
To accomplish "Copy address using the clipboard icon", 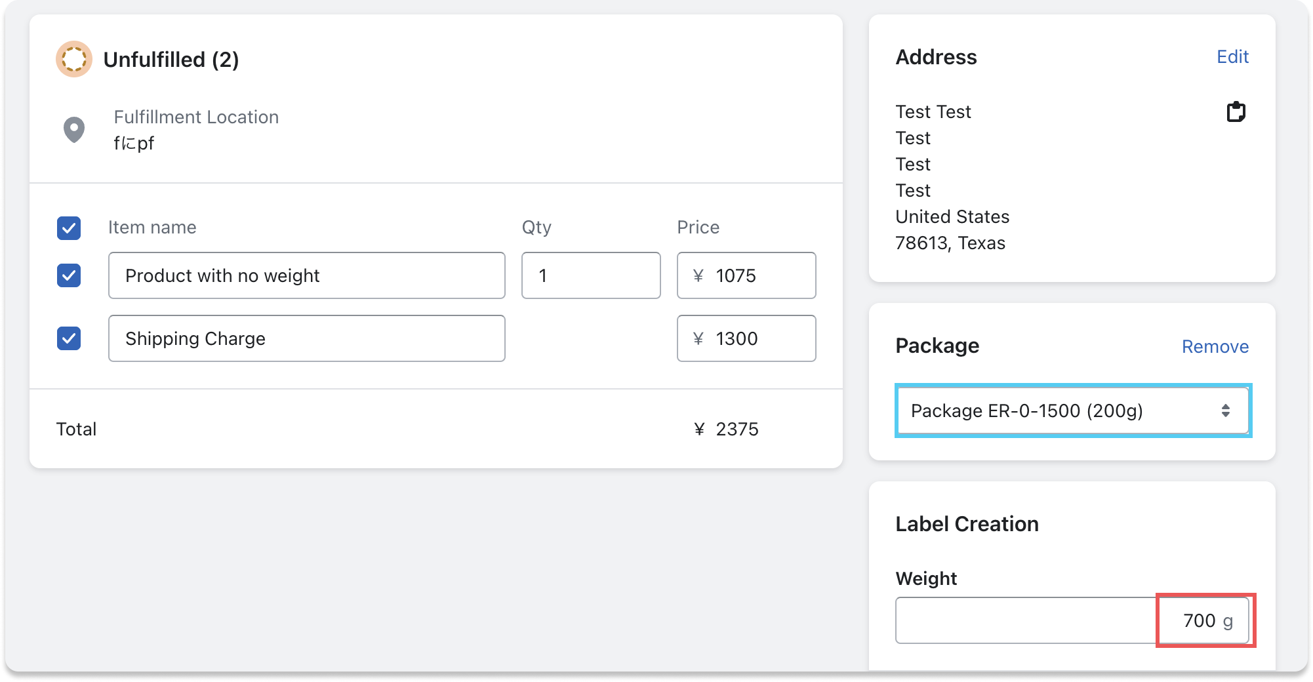I will (1236, 112).
